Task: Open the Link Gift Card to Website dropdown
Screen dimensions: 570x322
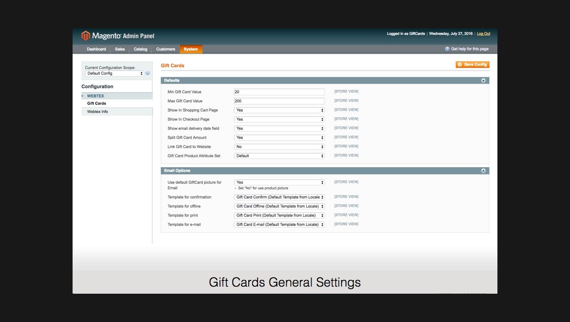Action: pos(279,147)
